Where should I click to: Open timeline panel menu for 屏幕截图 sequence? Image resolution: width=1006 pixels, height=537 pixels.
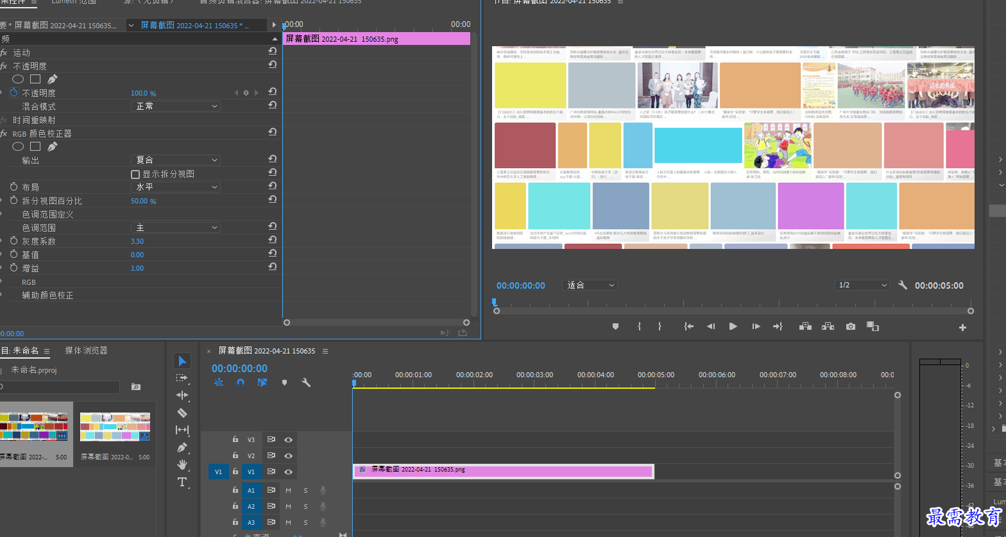coord(325,351)
